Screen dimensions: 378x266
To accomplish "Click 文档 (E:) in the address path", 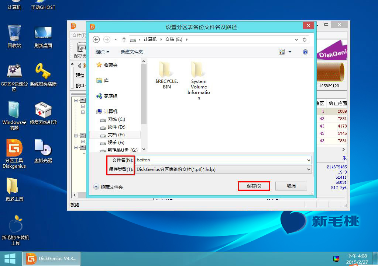I will pos(173,39).
